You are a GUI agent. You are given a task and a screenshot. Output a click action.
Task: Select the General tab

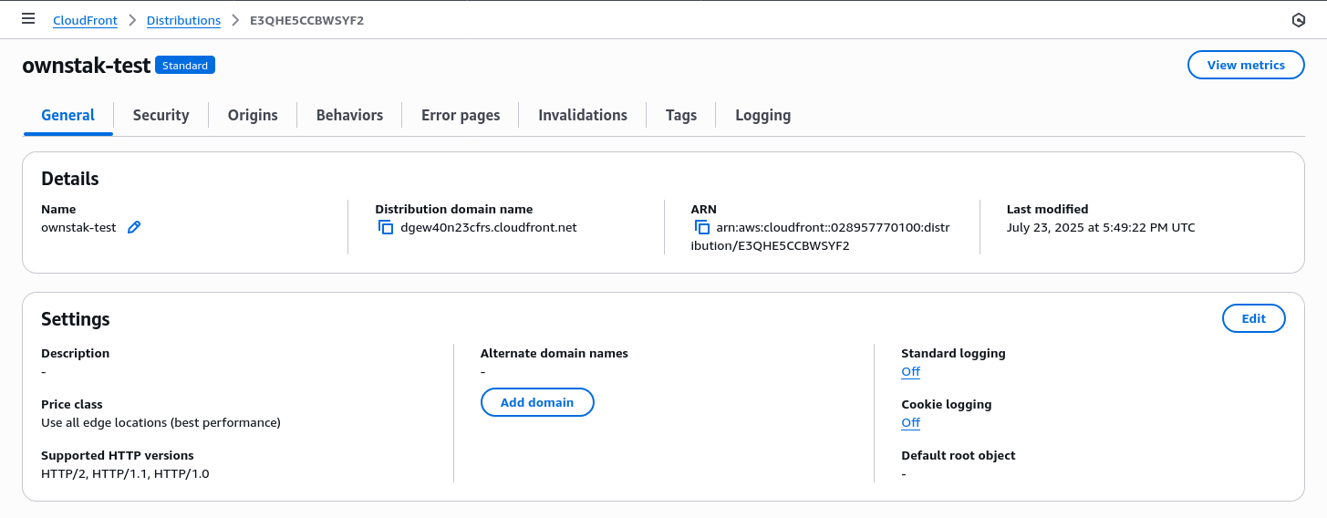click(x=68, y=115)
